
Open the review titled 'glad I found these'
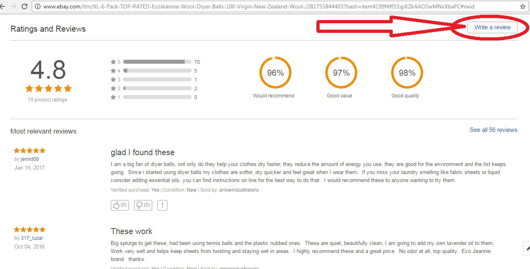tap(143, 152)
